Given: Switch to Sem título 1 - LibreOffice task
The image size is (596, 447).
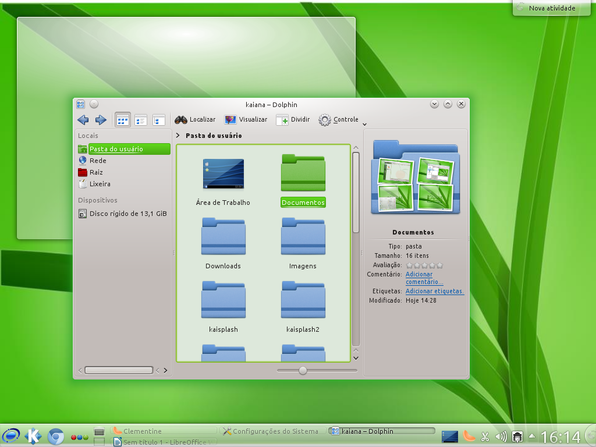Looking at the screenshot, I should pyautogui.click(x=164, y=442).
